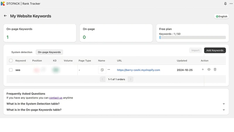View seo keyword details with eye icon
The width and height of the screenshot is (234, 132).
click(209, 70)
